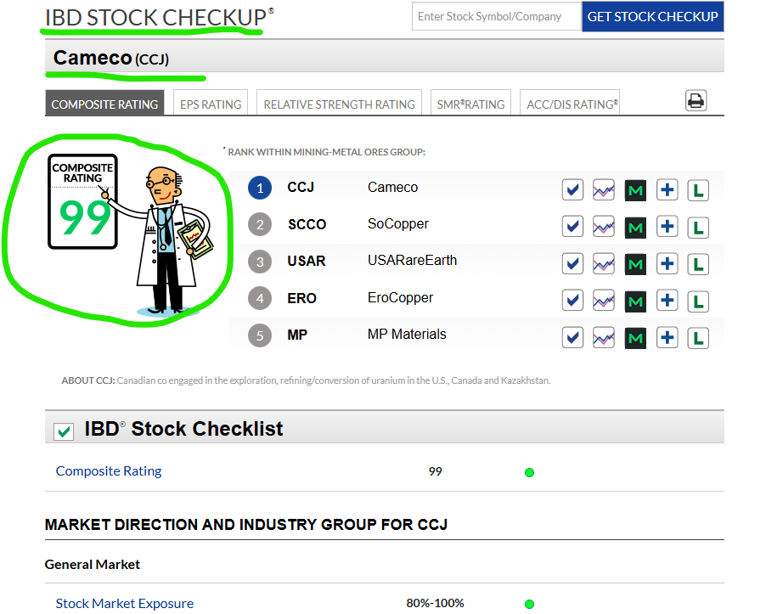The height and width of the screenshot is (614, 766).
Task: Open chart icon in the CCJ row
Action: (x=603, y=190)
